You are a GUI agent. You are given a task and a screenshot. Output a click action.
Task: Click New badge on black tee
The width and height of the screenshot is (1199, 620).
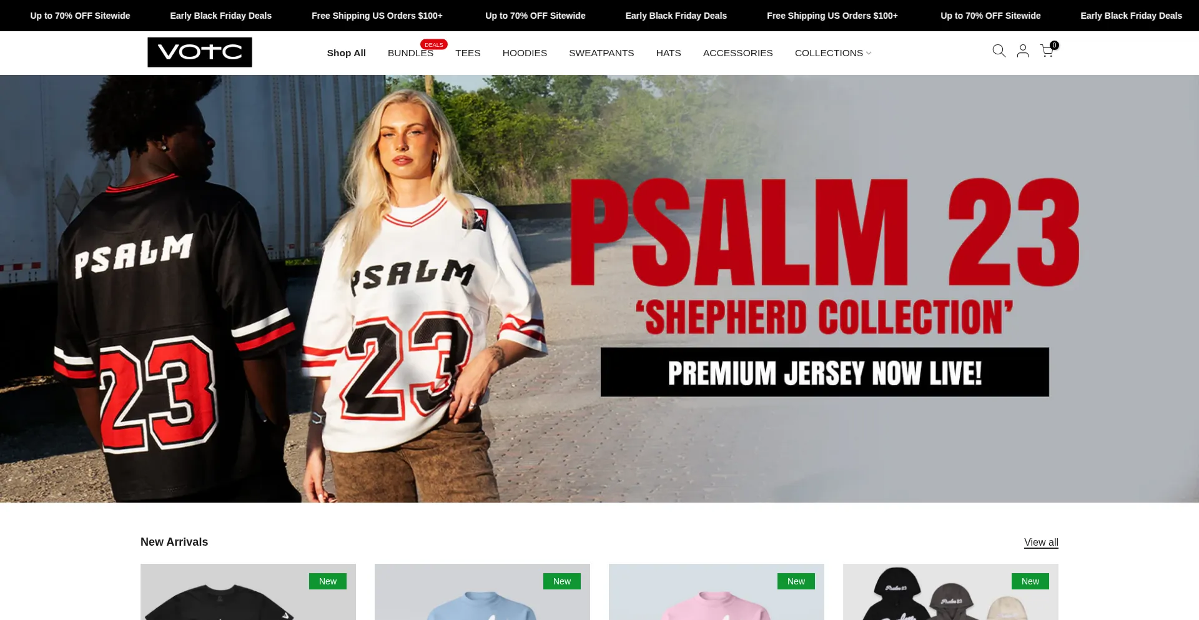(x=328, y=581)
